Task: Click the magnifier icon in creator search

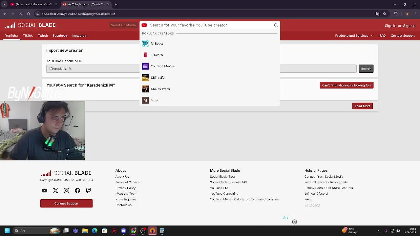Action: point(276,25)
